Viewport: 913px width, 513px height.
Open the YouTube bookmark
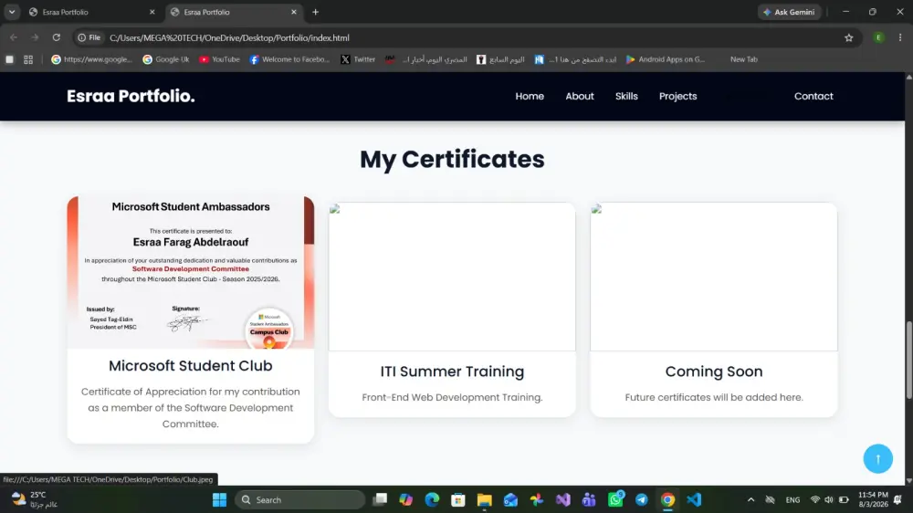coord(219,59)
